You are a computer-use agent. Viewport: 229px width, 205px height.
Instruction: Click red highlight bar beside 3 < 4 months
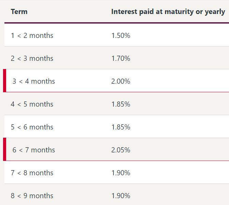click(x=4, y=81)
